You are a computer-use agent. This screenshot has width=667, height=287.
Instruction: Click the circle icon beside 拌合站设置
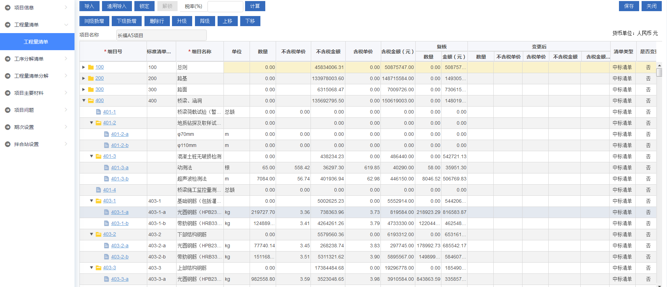pyautogui.click(x=8, y=144)
